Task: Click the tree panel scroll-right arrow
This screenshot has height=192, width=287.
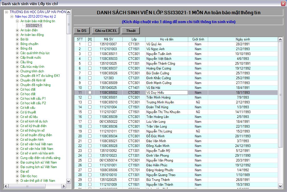Action: point(63,186)
